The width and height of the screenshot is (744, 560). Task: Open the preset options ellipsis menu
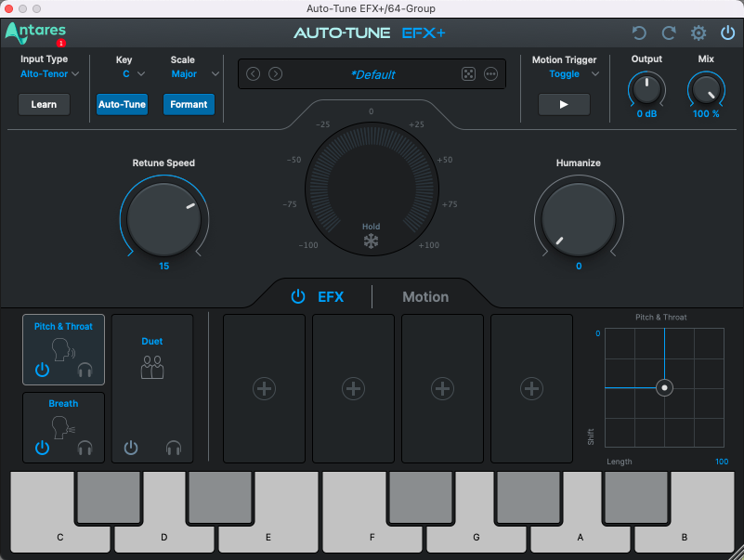[x=490, y=74]
